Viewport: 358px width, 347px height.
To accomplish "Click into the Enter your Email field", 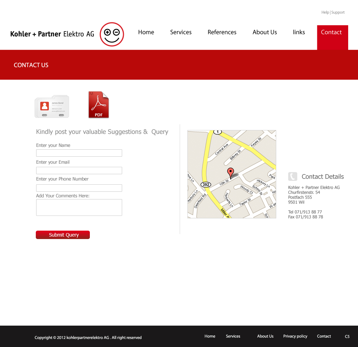I will [x=79, y=171].
